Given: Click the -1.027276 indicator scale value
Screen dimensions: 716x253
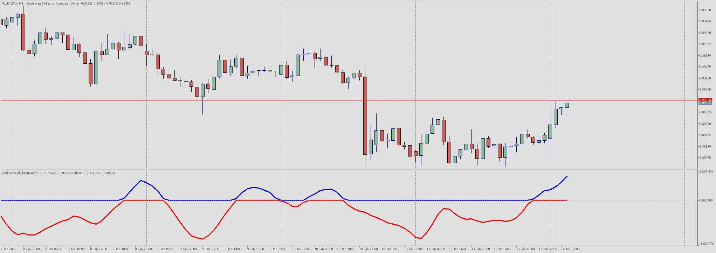Looking at the screenshot, I should click(705, 244).
